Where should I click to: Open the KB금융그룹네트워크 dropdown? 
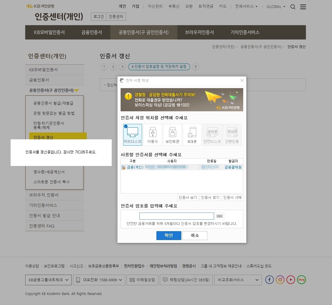point(48,280)
